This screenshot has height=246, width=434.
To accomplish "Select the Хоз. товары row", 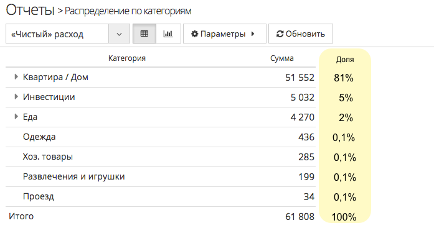I will (161, 157).
